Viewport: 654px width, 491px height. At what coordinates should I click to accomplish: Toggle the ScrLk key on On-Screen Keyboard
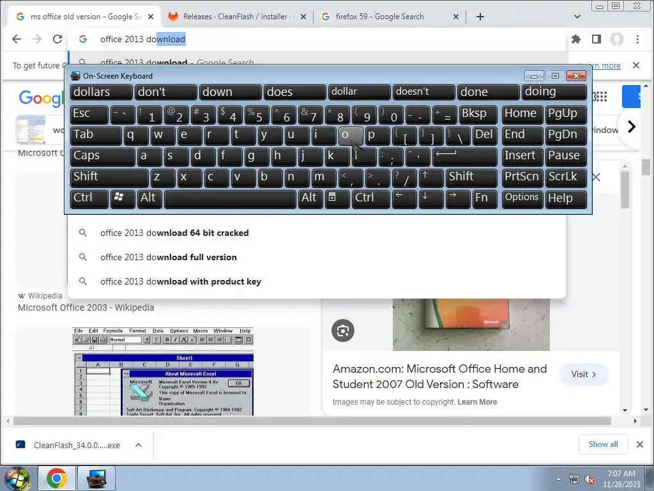(565, 178)
